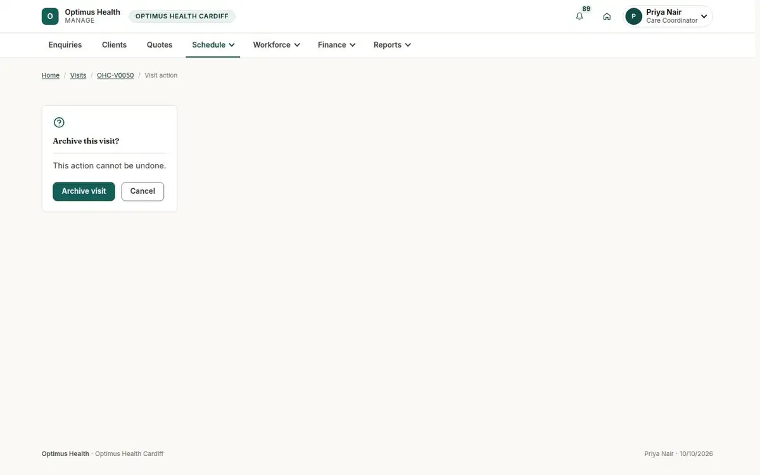The height and width of the screenshot is (475, 760).
Task: Click the Optimus Health Cardiff branch badge
Action: (182, 16)
